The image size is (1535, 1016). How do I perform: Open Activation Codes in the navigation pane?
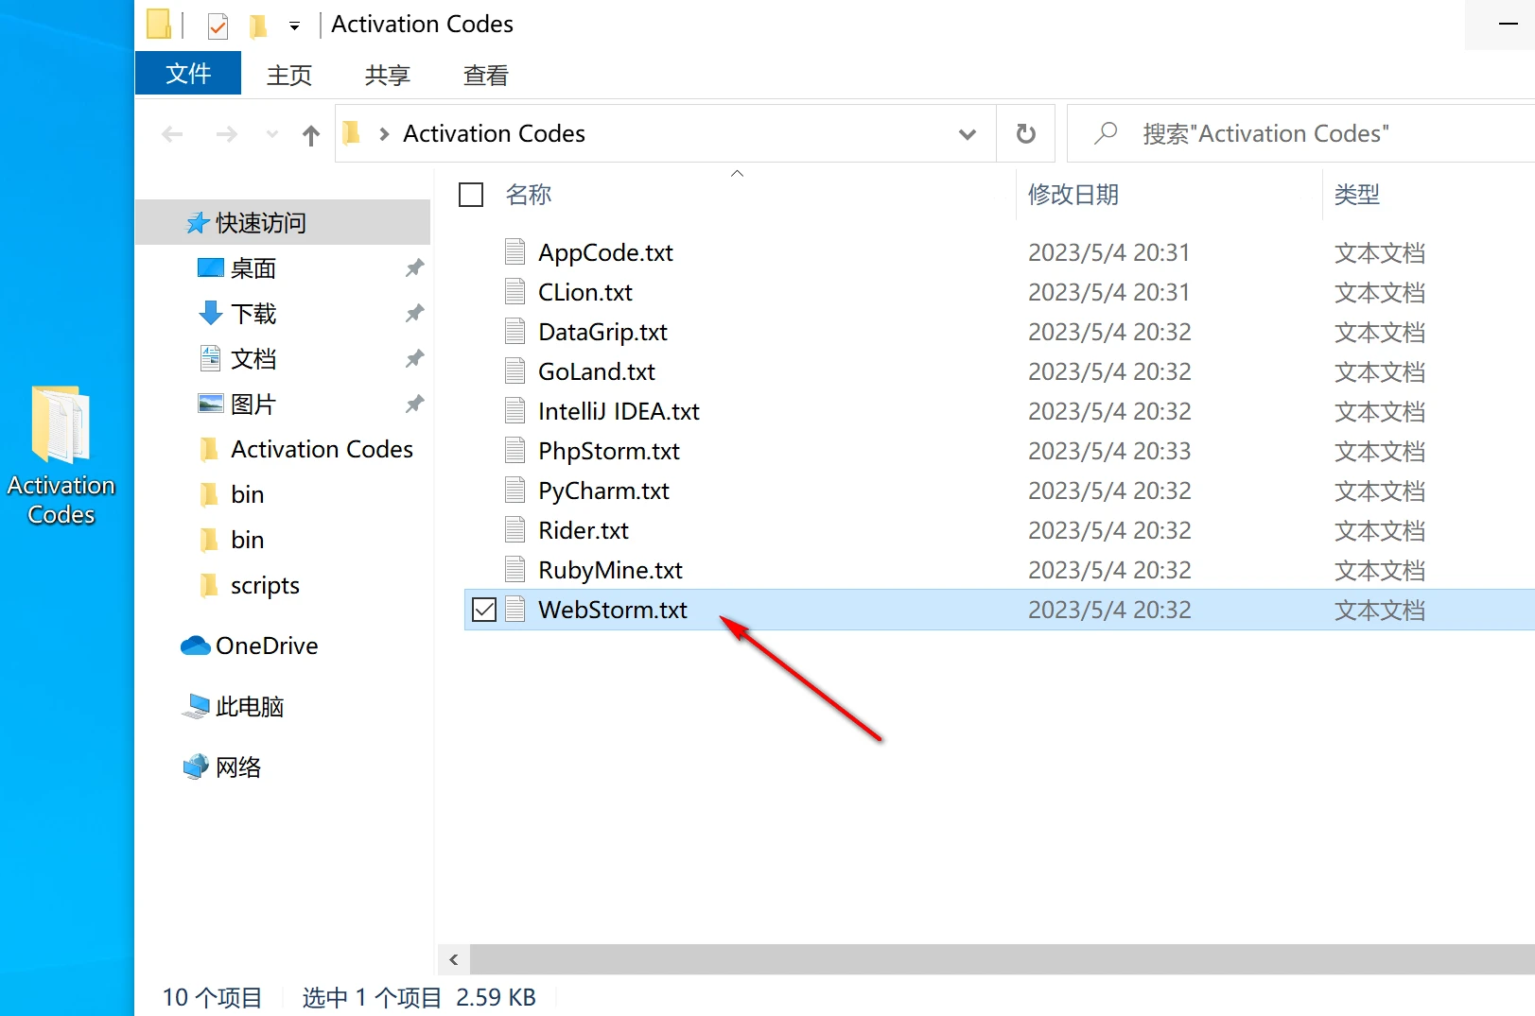coord(322,449)
